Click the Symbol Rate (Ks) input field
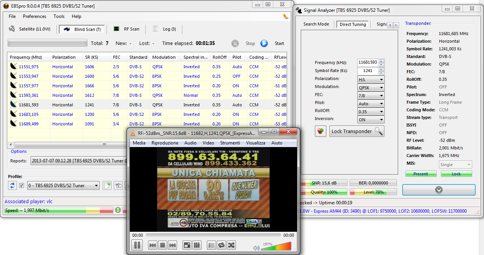Screen dimensions: 484x255 (368, 71)
